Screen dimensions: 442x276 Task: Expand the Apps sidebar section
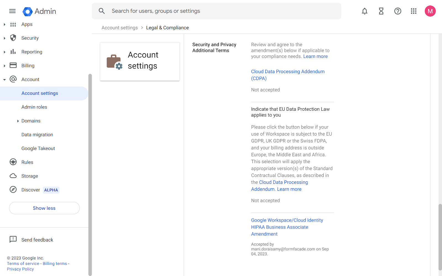pyautogui.click(x=4, y=24)
